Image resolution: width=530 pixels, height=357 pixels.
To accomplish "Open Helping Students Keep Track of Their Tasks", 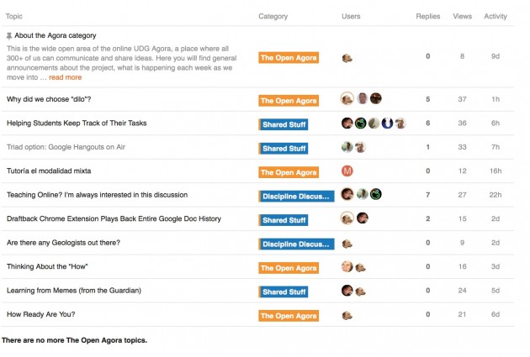I will click(77, 123).
